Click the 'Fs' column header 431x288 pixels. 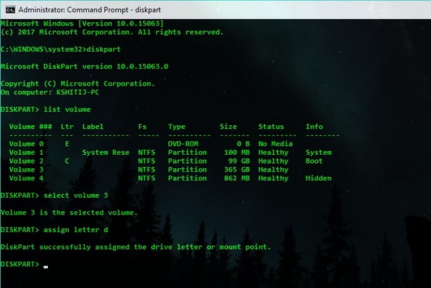[142, 127]
